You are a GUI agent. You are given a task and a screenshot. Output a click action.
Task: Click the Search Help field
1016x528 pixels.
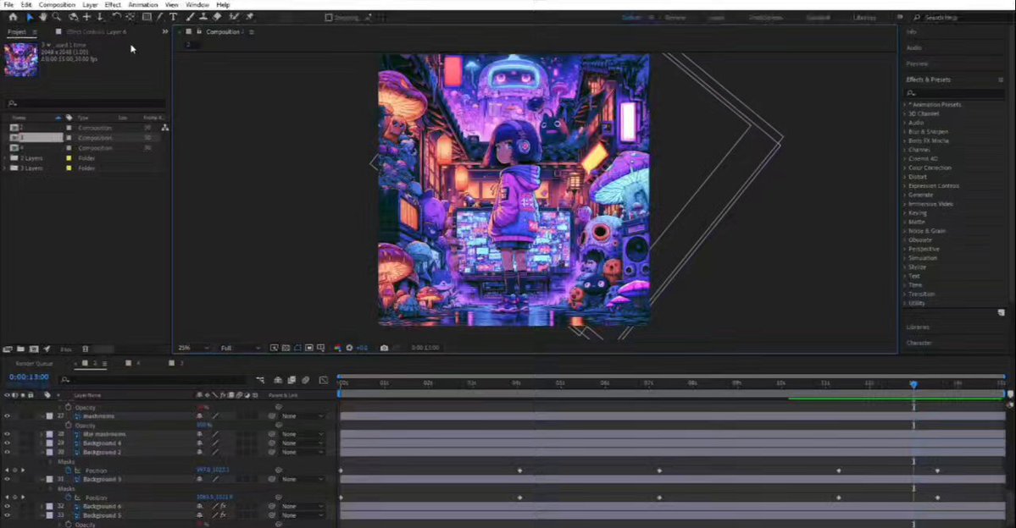click(x=963, y=18)
